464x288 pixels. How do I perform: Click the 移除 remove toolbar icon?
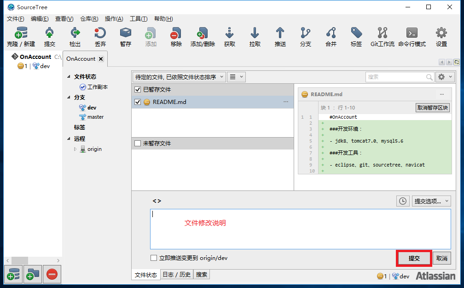click(x=176, y=37)
